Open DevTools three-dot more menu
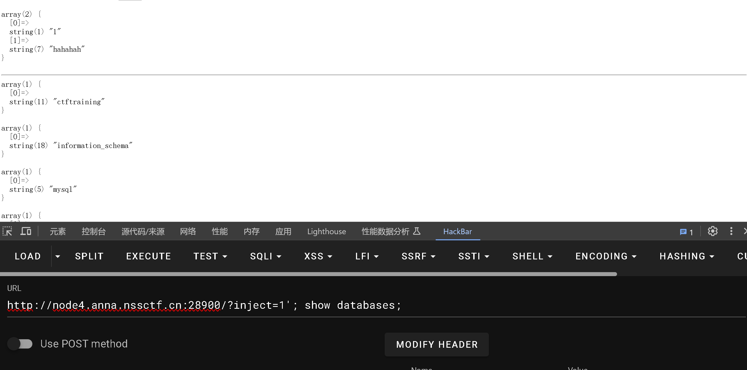The width and height of the screenshot is (747, 370). [x=731, y=231]
